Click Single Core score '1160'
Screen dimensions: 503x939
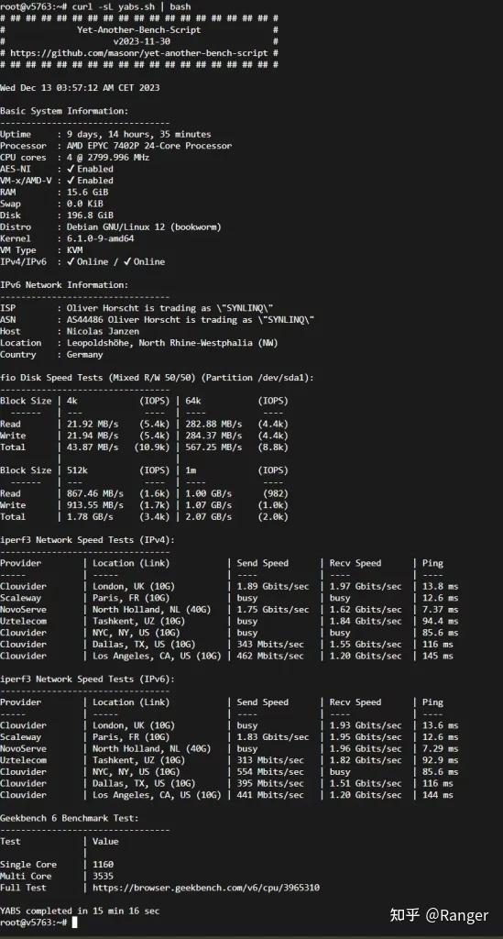[103, 864]
